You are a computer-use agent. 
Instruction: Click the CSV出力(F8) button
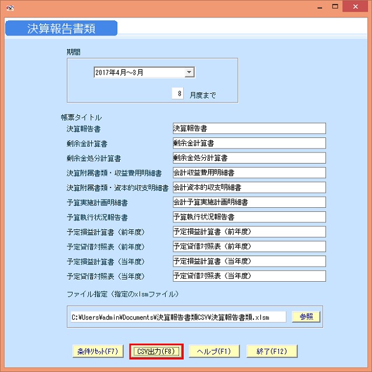pos(156,352)
